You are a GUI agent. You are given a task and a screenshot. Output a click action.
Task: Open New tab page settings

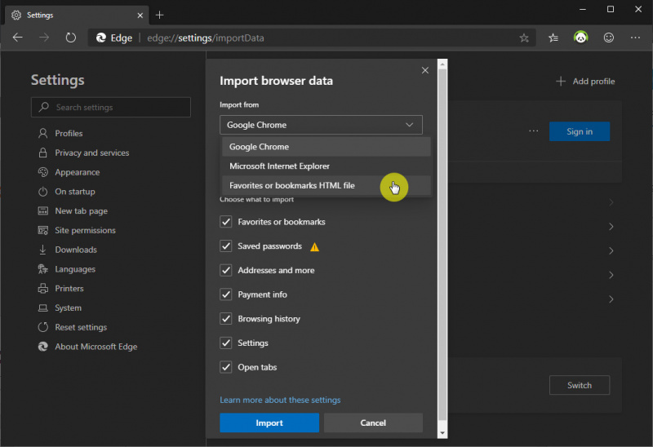73,211
